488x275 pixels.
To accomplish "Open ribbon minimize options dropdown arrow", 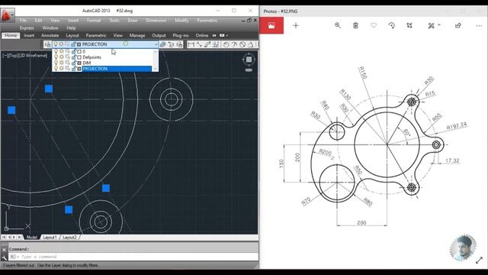I will click(x=227, y=36).
